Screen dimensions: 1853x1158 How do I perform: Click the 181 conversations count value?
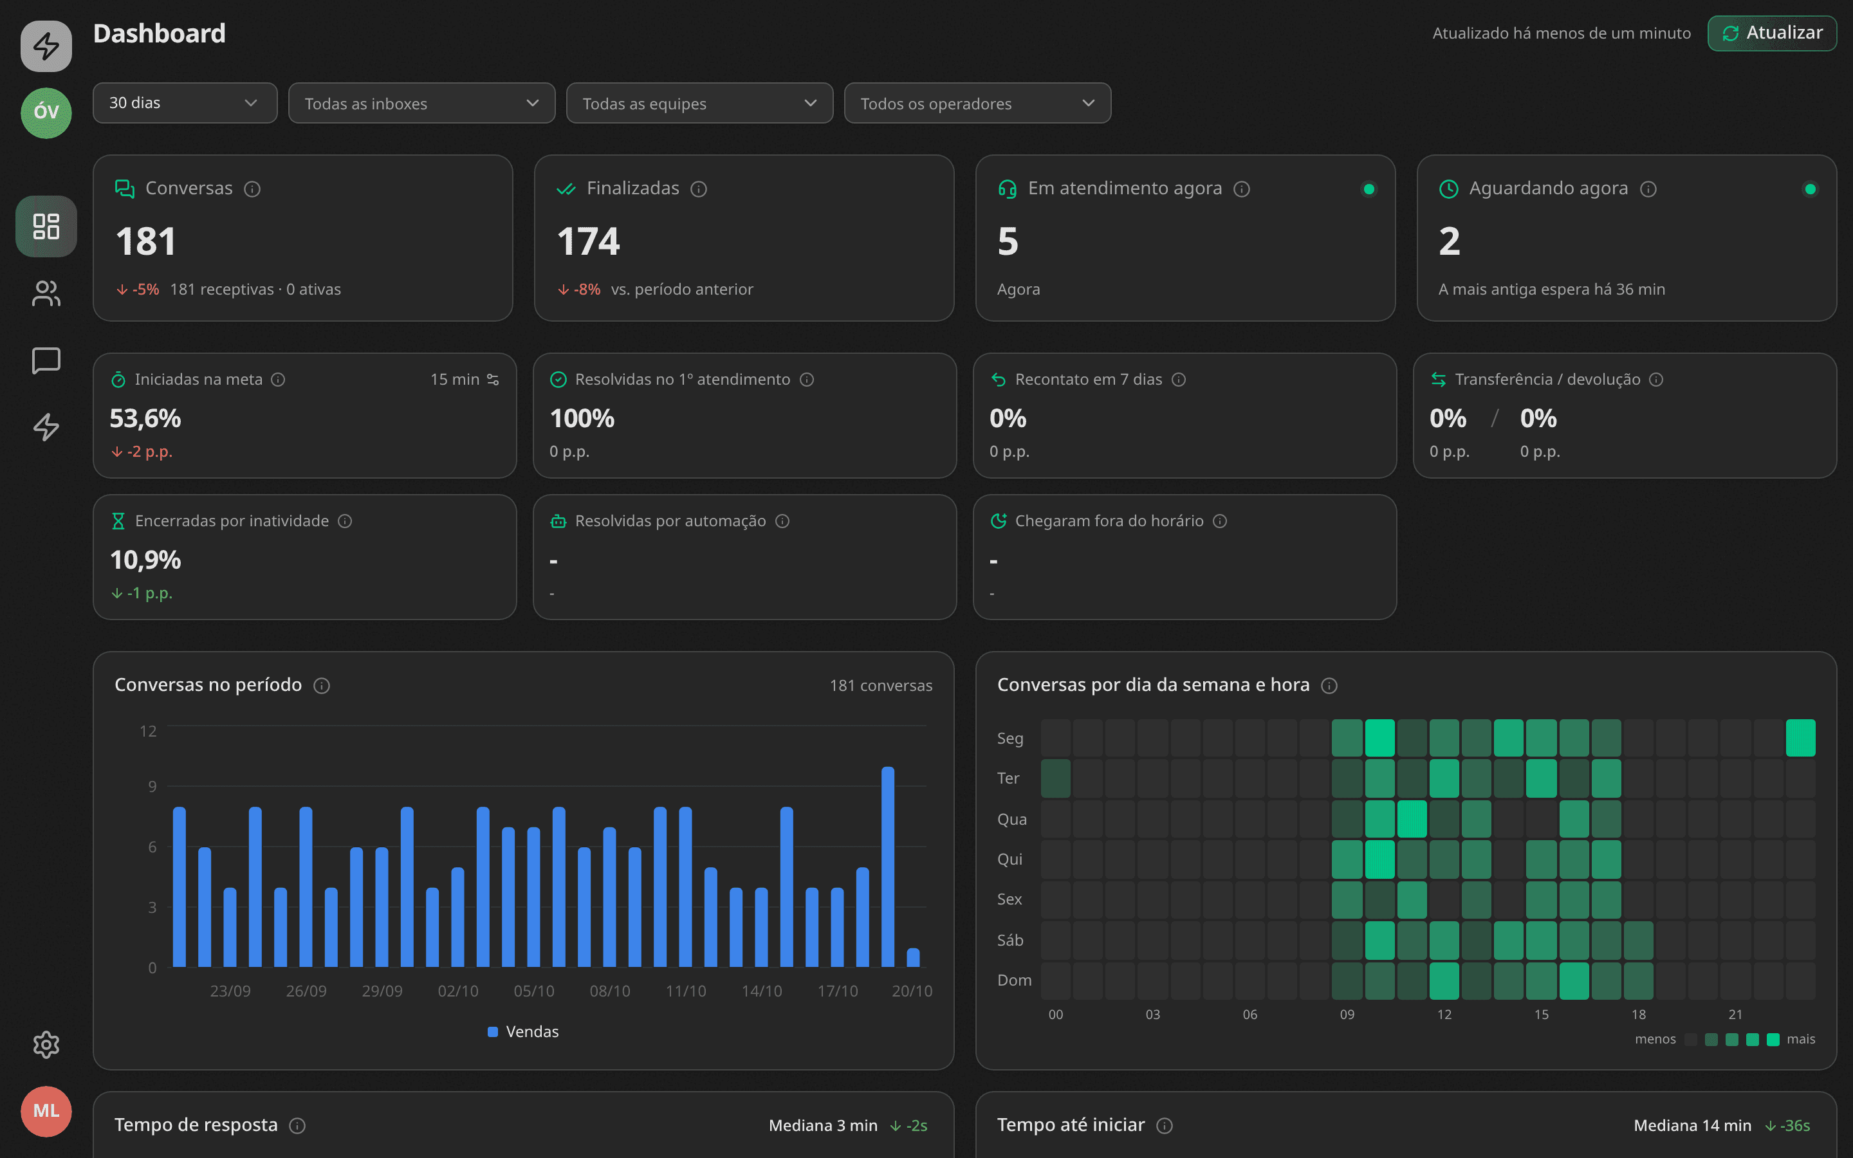(145, 241)
